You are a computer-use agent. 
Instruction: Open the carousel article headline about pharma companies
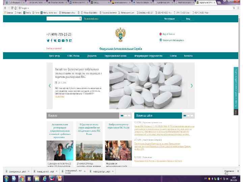(78, 73)
